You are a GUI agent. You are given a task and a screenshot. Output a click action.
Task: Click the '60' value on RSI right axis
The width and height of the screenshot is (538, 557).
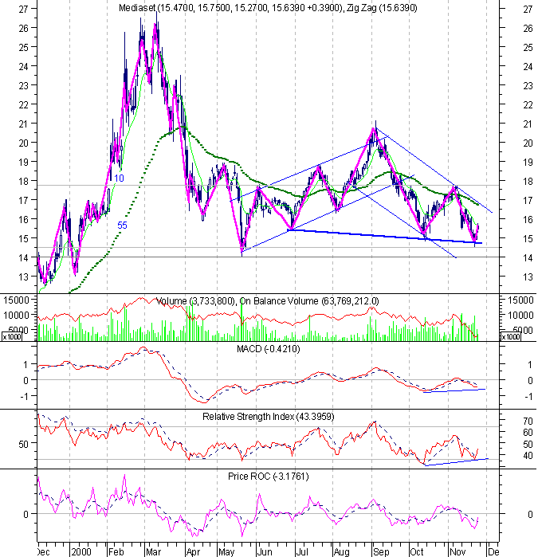click(528, 433)
